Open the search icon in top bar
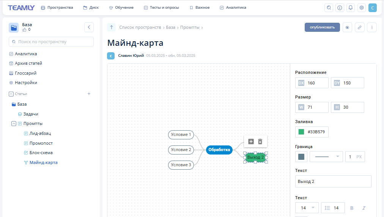 tap(329, 8)
